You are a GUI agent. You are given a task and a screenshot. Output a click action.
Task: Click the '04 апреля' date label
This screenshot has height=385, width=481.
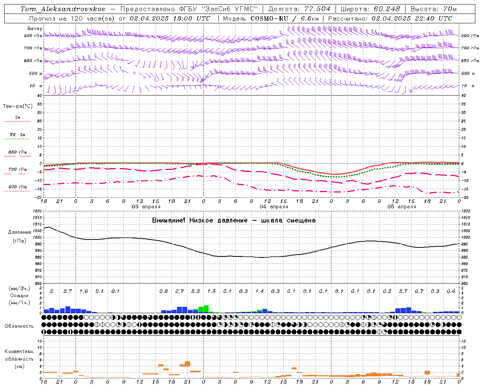click(274, 207)
